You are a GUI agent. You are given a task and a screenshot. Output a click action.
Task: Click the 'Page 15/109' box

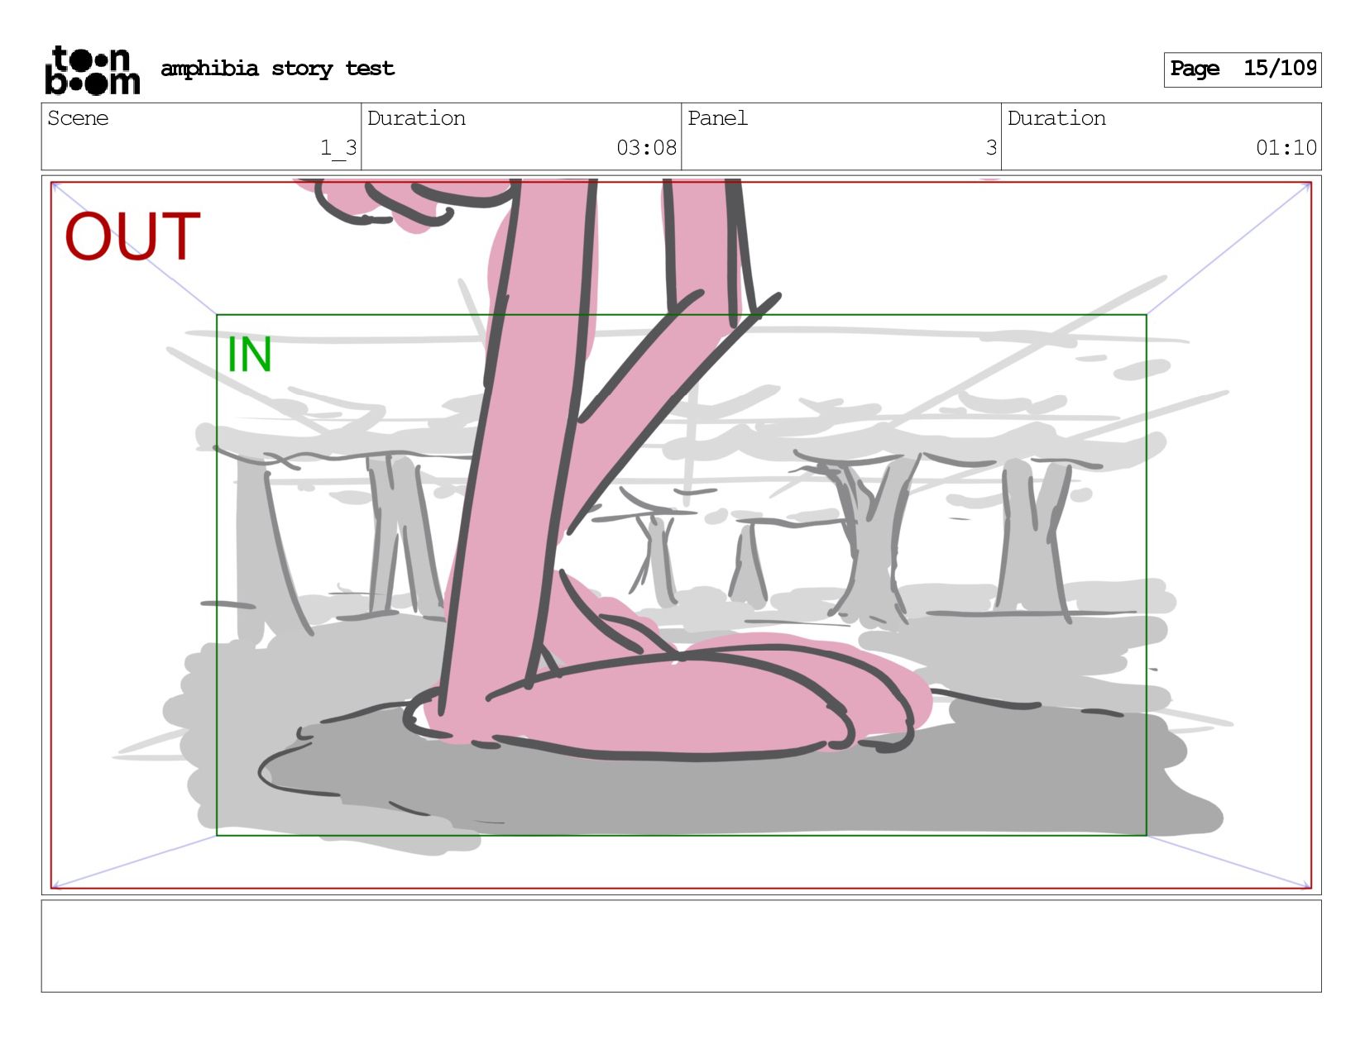tap(1242, 69)
